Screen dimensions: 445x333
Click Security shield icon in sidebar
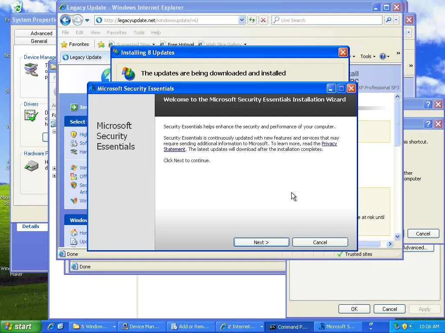(x=74, y=185)
